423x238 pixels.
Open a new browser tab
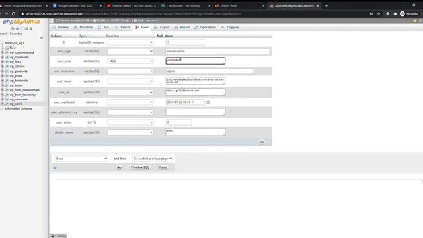click(x=326, y=5)
